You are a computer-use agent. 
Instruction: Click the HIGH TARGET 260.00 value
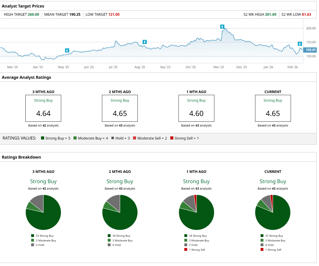click(x=33, y=14)
